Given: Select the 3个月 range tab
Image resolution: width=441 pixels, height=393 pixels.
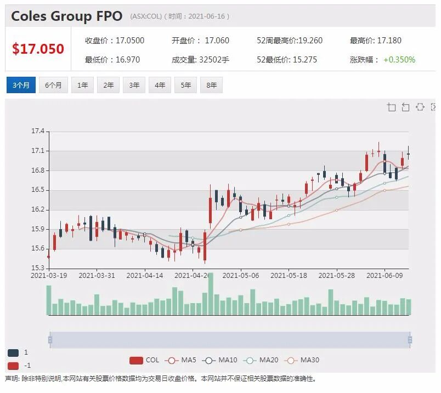Looking at the screenshot, I should (21, 85).
